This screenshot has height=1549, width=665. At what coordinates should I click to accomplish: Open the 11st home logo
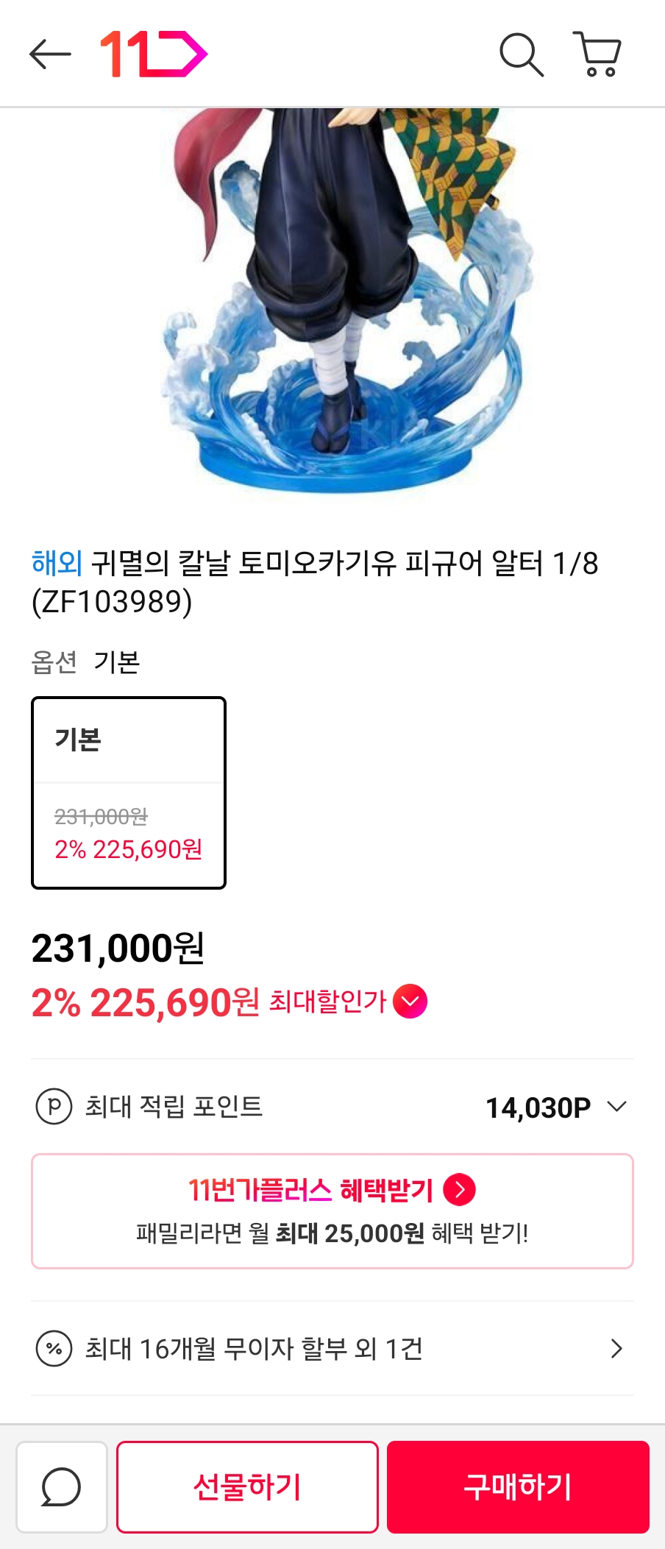(x=154, y=54)
